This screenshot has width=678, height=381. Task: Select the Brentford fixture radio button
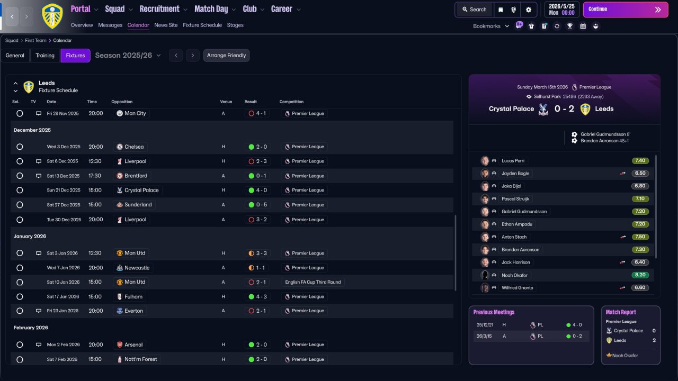coord(20,176)
